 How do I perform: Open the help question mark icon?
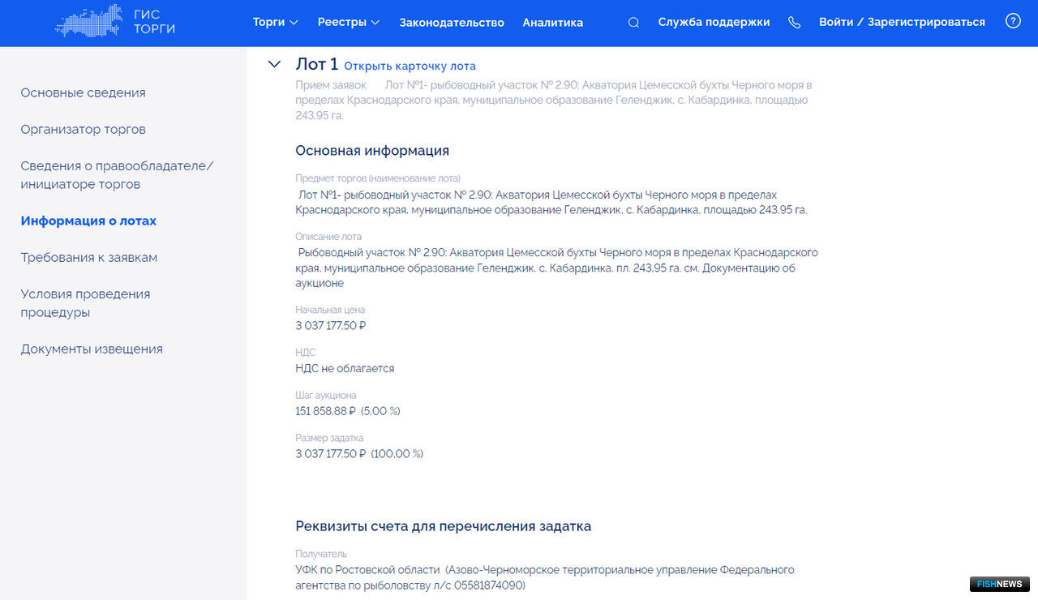pyautogui.click(x=1013, y=22)
